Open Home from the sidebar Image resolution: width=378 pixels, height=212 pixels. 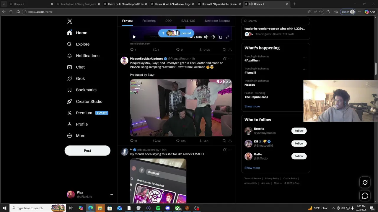click(77, 33)
